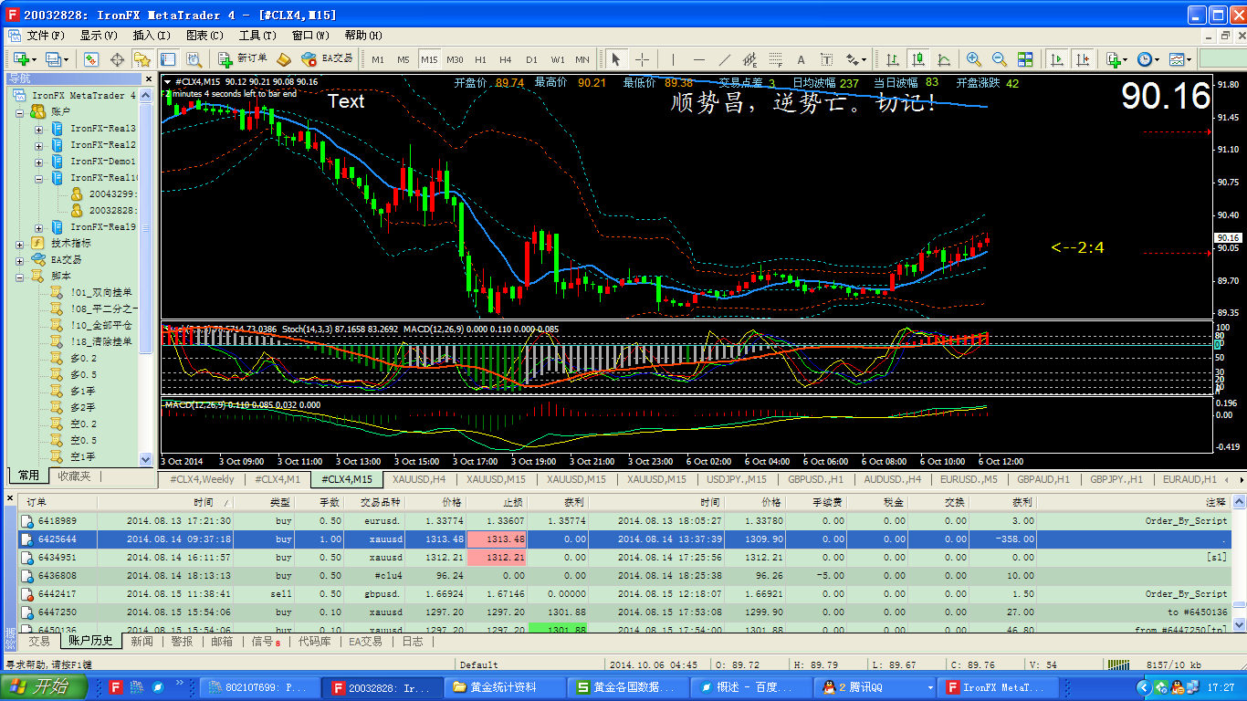The width and height of the screenshot is (1247, 701).
Task: Open the Strategy Tester magnifier icon
Action: [194, 59]
